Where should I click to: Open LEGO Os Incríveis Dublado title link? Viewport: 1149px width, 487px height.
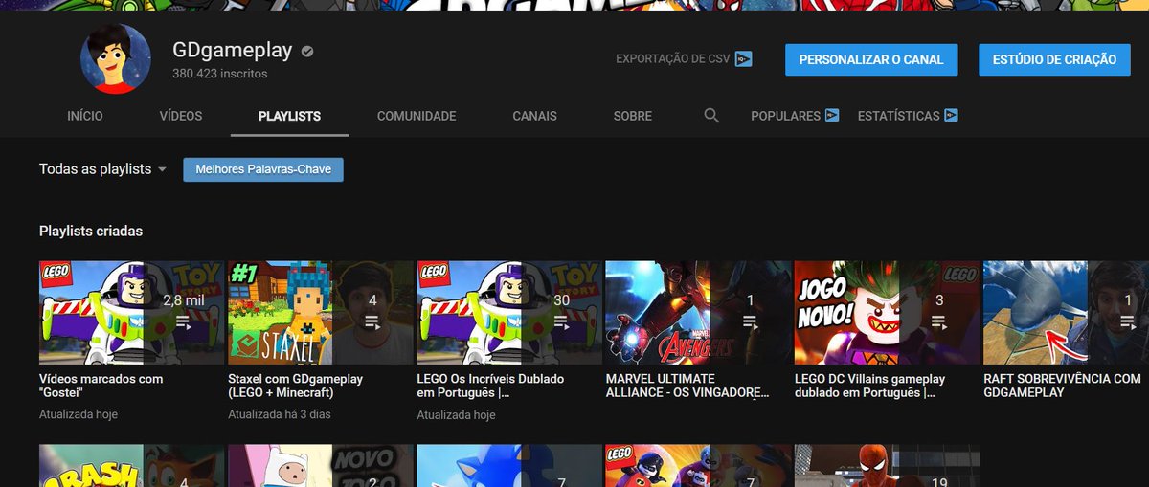click(490, 386)
